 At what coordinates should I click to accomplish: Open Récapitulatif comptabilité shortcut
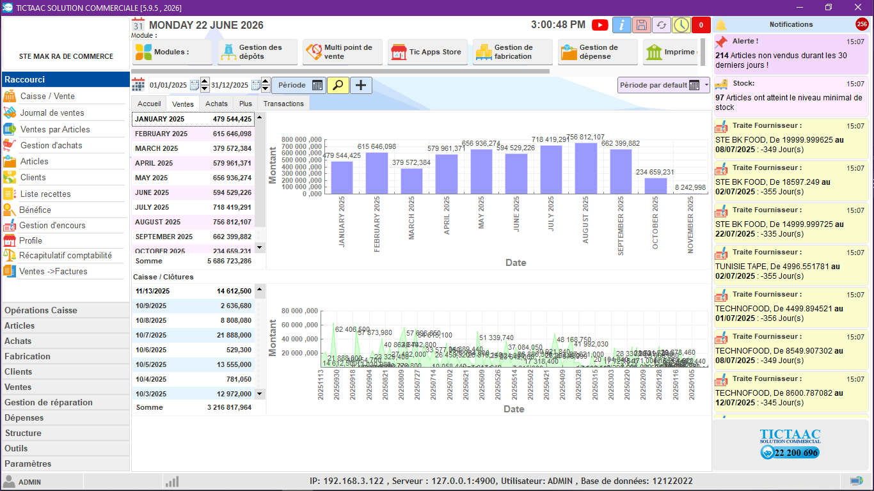point(64,255)
